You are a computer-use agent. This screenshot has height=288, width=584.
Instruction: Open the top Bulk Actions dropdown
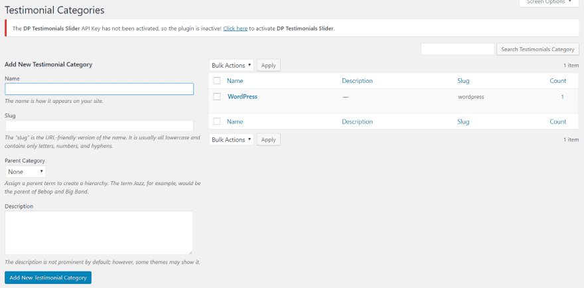coord(232,65)
